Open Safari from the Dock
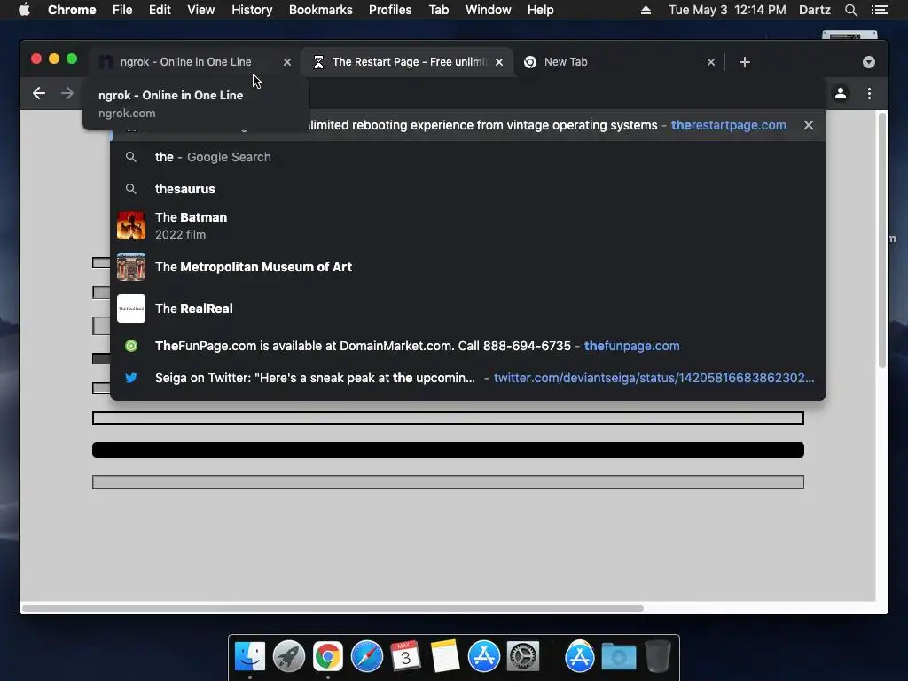The image size is (908, 681). click(x=367, y=657)
